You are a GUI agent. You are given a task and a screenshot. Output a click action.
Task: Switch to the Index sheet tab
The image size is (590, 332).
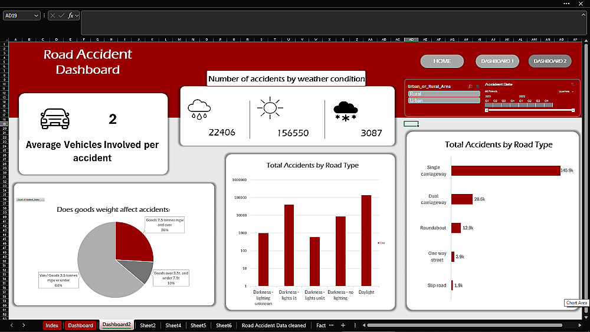[52, 326]
